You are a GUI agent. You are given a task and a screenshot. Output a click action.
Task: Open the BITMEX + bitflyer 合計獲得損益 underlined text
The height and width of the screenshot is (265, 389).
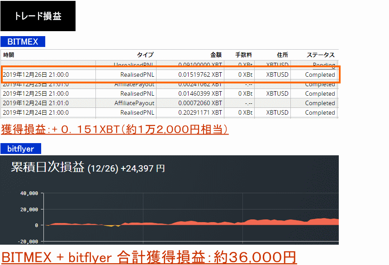(148, 257)
